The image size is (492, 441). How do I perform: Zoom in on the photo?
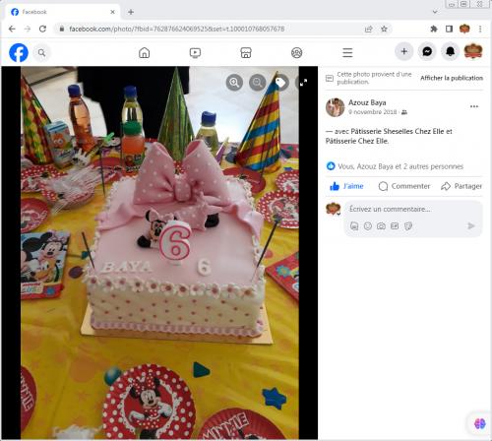(234, 82)
